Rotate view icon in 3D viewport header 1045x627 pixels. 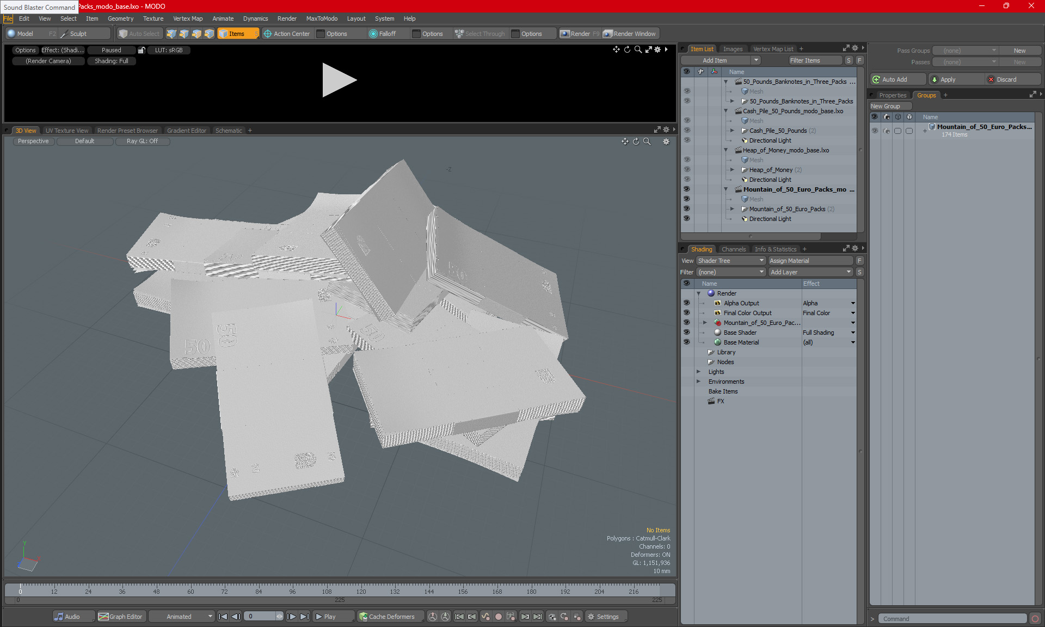coord(636,142)
